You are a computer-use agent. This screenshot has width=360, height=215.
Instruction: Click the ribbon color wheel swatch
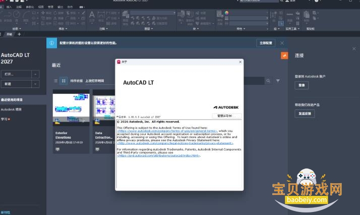(227, 13)
